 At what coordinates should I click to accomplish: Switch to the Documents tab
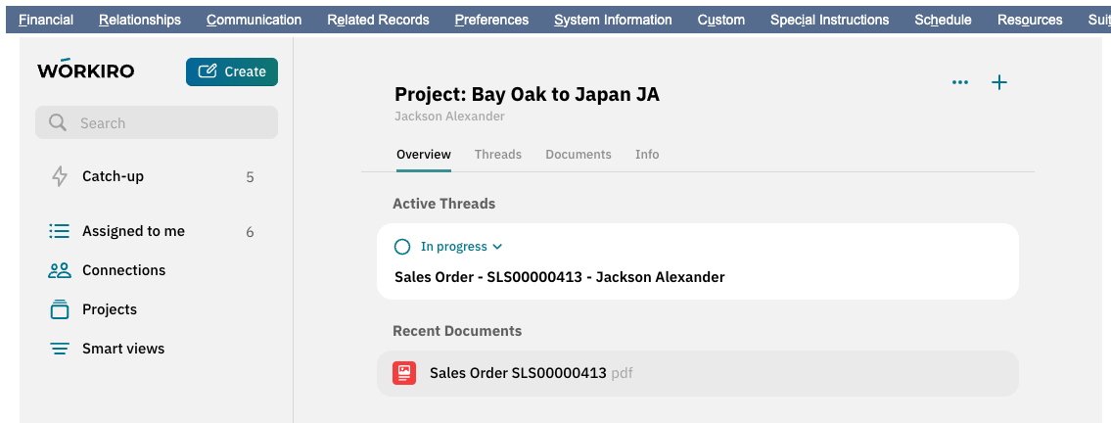(x=578, y=155)
